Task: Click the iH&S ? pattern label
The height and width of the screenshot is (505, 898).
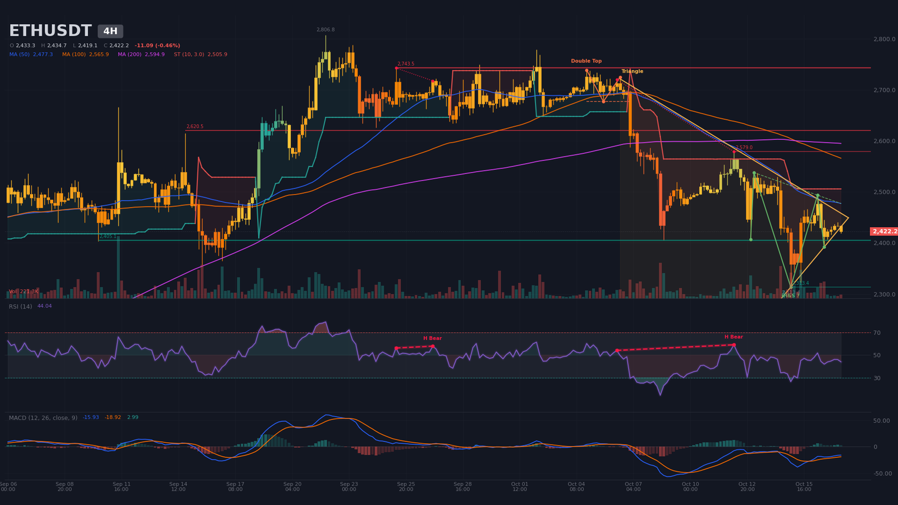Action: point(790,296)
